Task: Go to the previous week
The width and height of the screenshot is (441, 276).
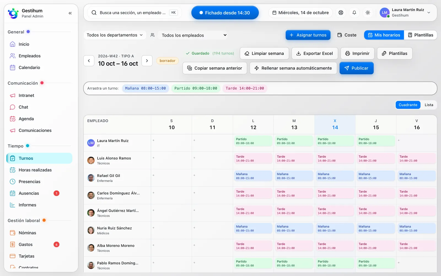Action: [89, 61]
